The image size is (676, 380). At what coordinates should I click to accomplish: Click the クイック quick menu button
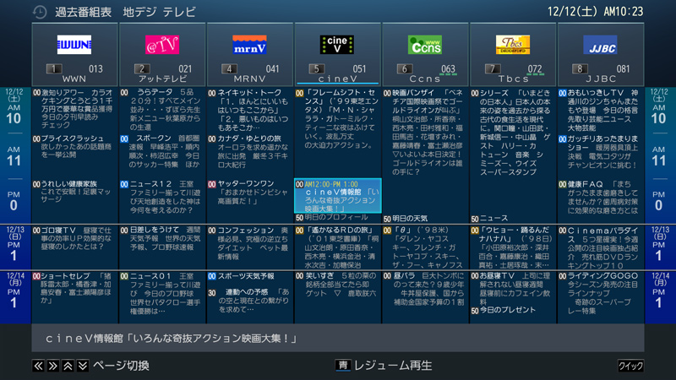click(x=630, y=366)
